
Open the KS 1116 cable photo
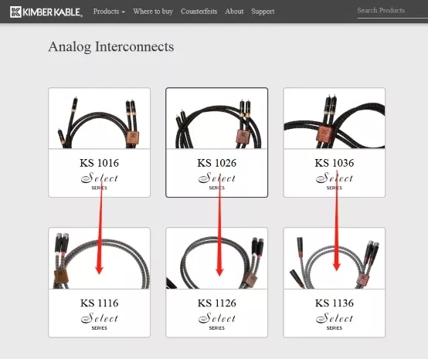point(100,259)
